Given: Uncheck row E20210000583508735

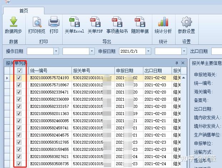Looking at the screenshot, I should click(19, 164).
